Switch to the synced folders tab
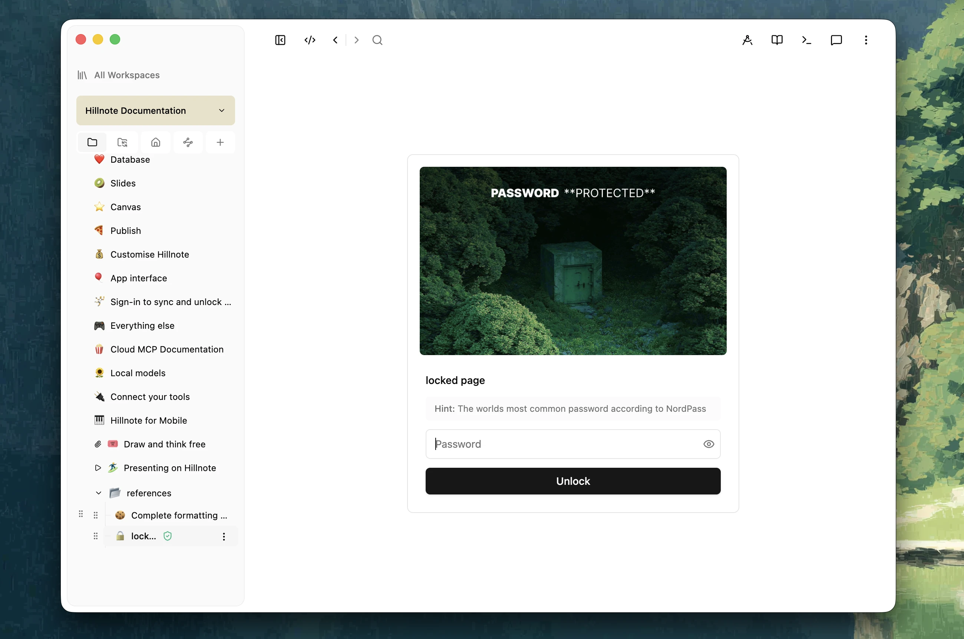Screen dimensions: 964x639 [x=122, y=142]
